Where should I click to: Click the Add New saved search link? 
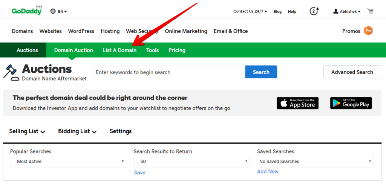[268, 171]
